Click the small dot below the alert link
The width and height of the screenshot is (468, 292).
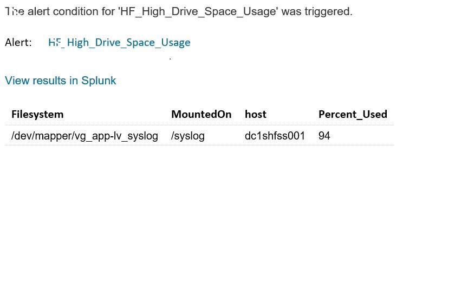[170, 59]
